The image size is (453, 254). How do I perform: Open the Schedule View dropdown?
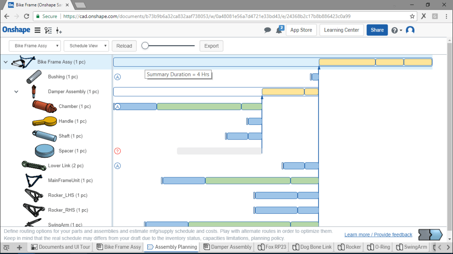coord(86,46)
